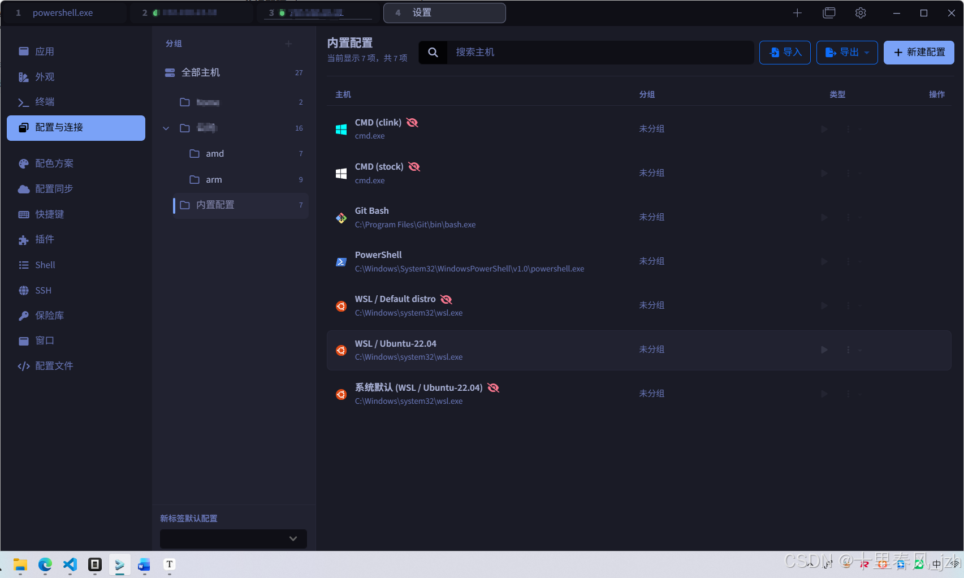964x578 pixels.
Task: Open the Shell settings section
Action: 76,265
